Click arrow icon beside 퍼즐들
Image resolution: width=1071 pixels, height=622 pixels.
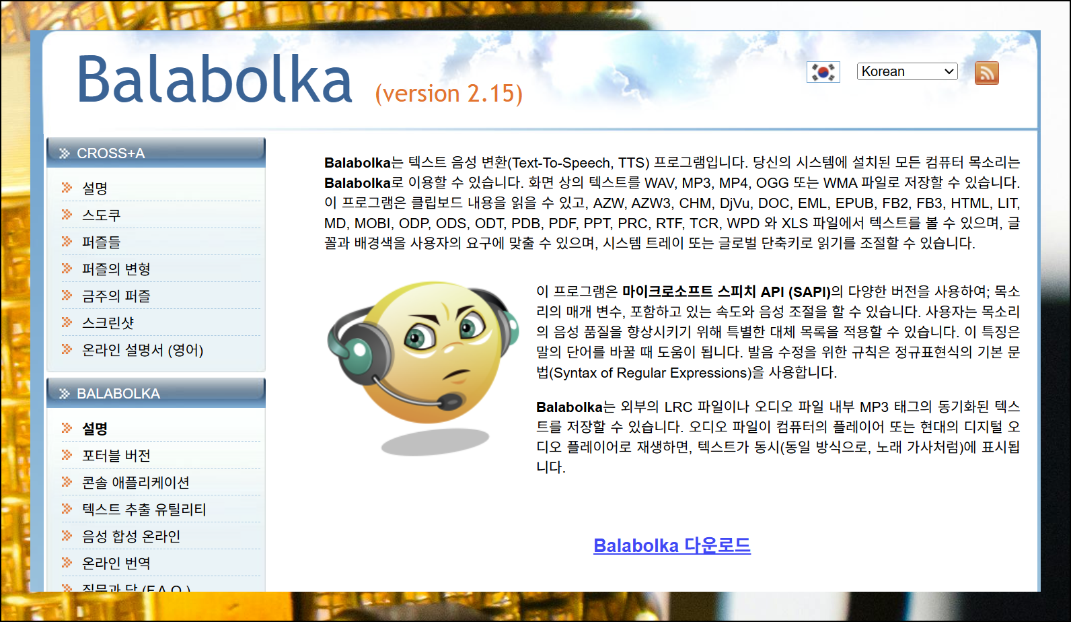(x=67, y=241)
